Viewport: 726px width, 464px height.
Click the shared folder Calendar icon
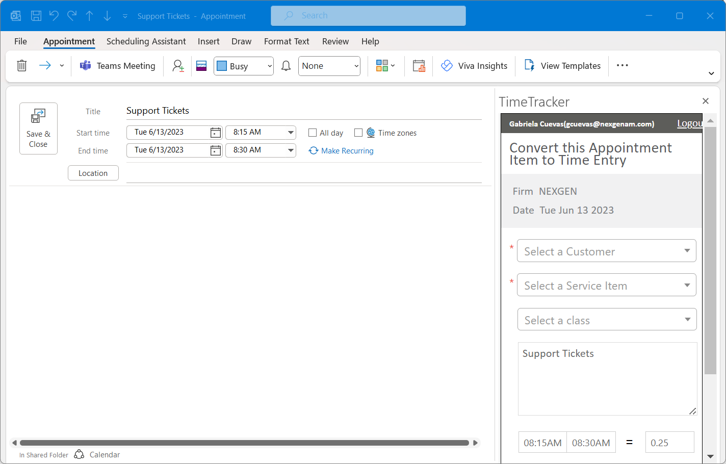tap(79, 454)
